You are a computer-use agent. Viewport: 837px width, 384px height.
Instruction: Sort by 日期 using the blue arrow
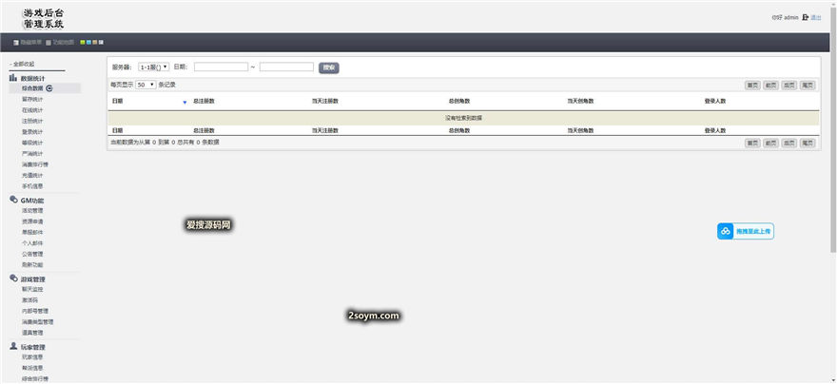(x=185, y=101)
